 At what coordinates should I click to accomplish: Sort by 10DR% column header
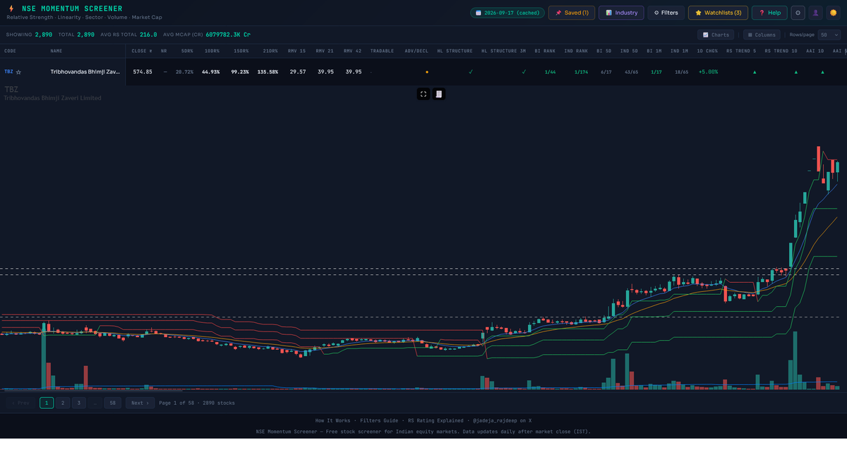pyautogui.click(x=212, y=51)
